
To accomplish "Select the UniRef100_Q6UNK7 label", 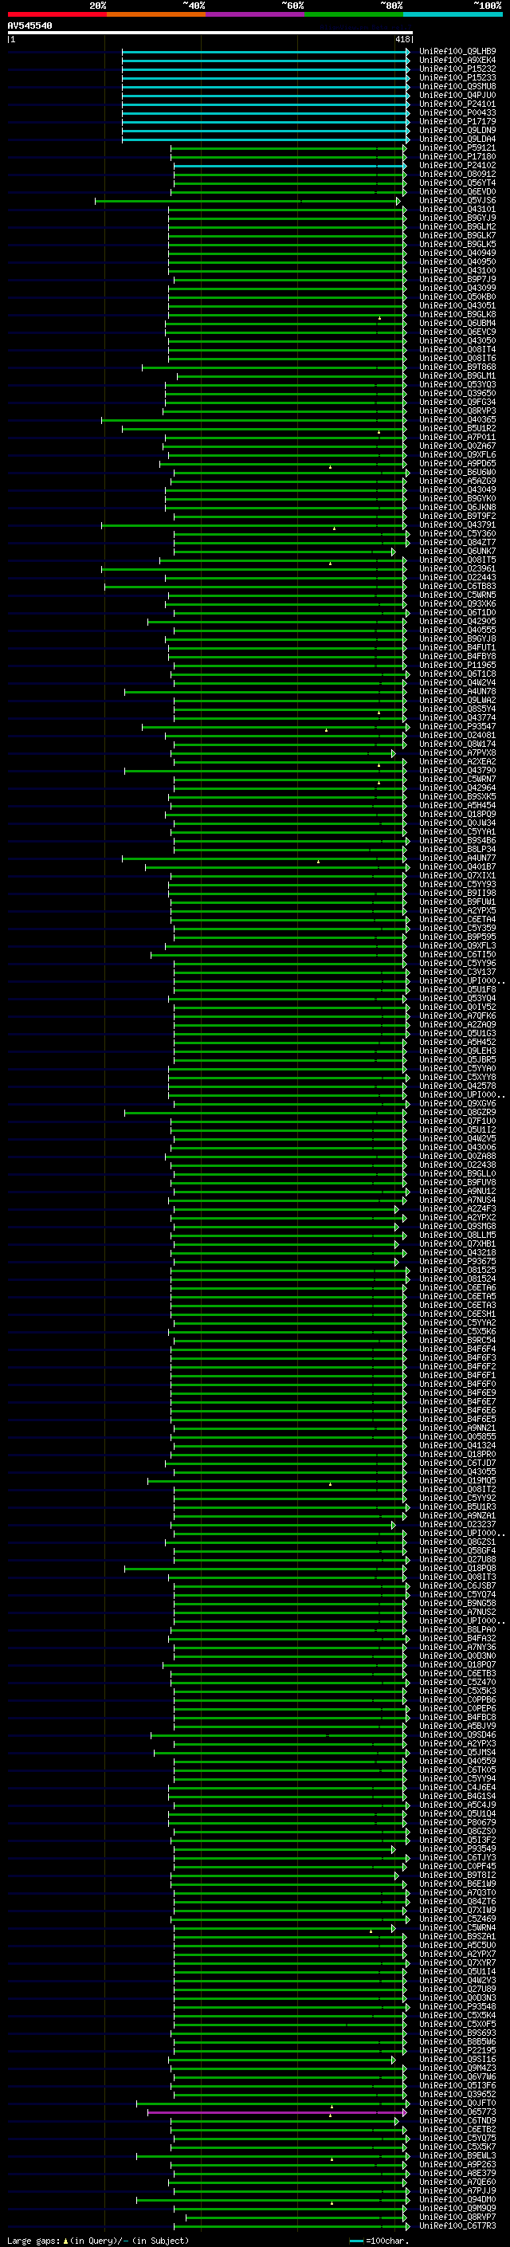I will point(457,552).
